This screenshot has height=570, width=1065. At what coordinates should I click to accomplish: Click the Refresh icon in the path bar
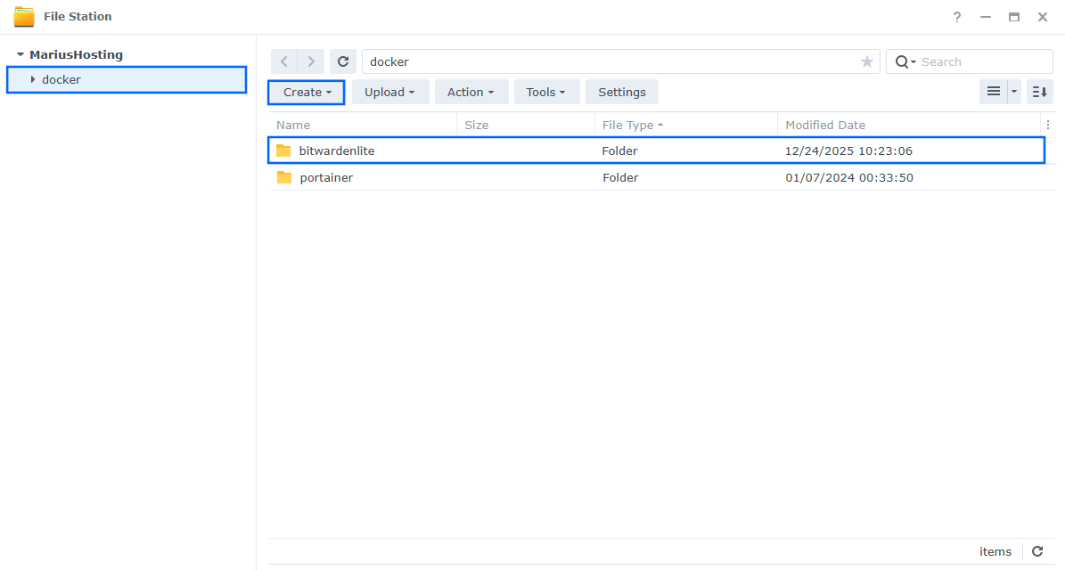343,61
